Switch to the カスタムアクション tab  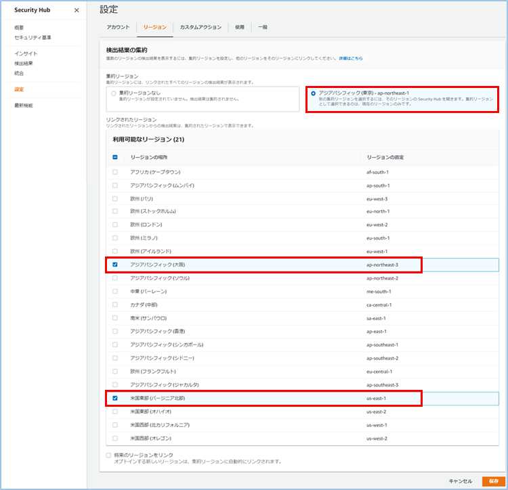(200, 27)
